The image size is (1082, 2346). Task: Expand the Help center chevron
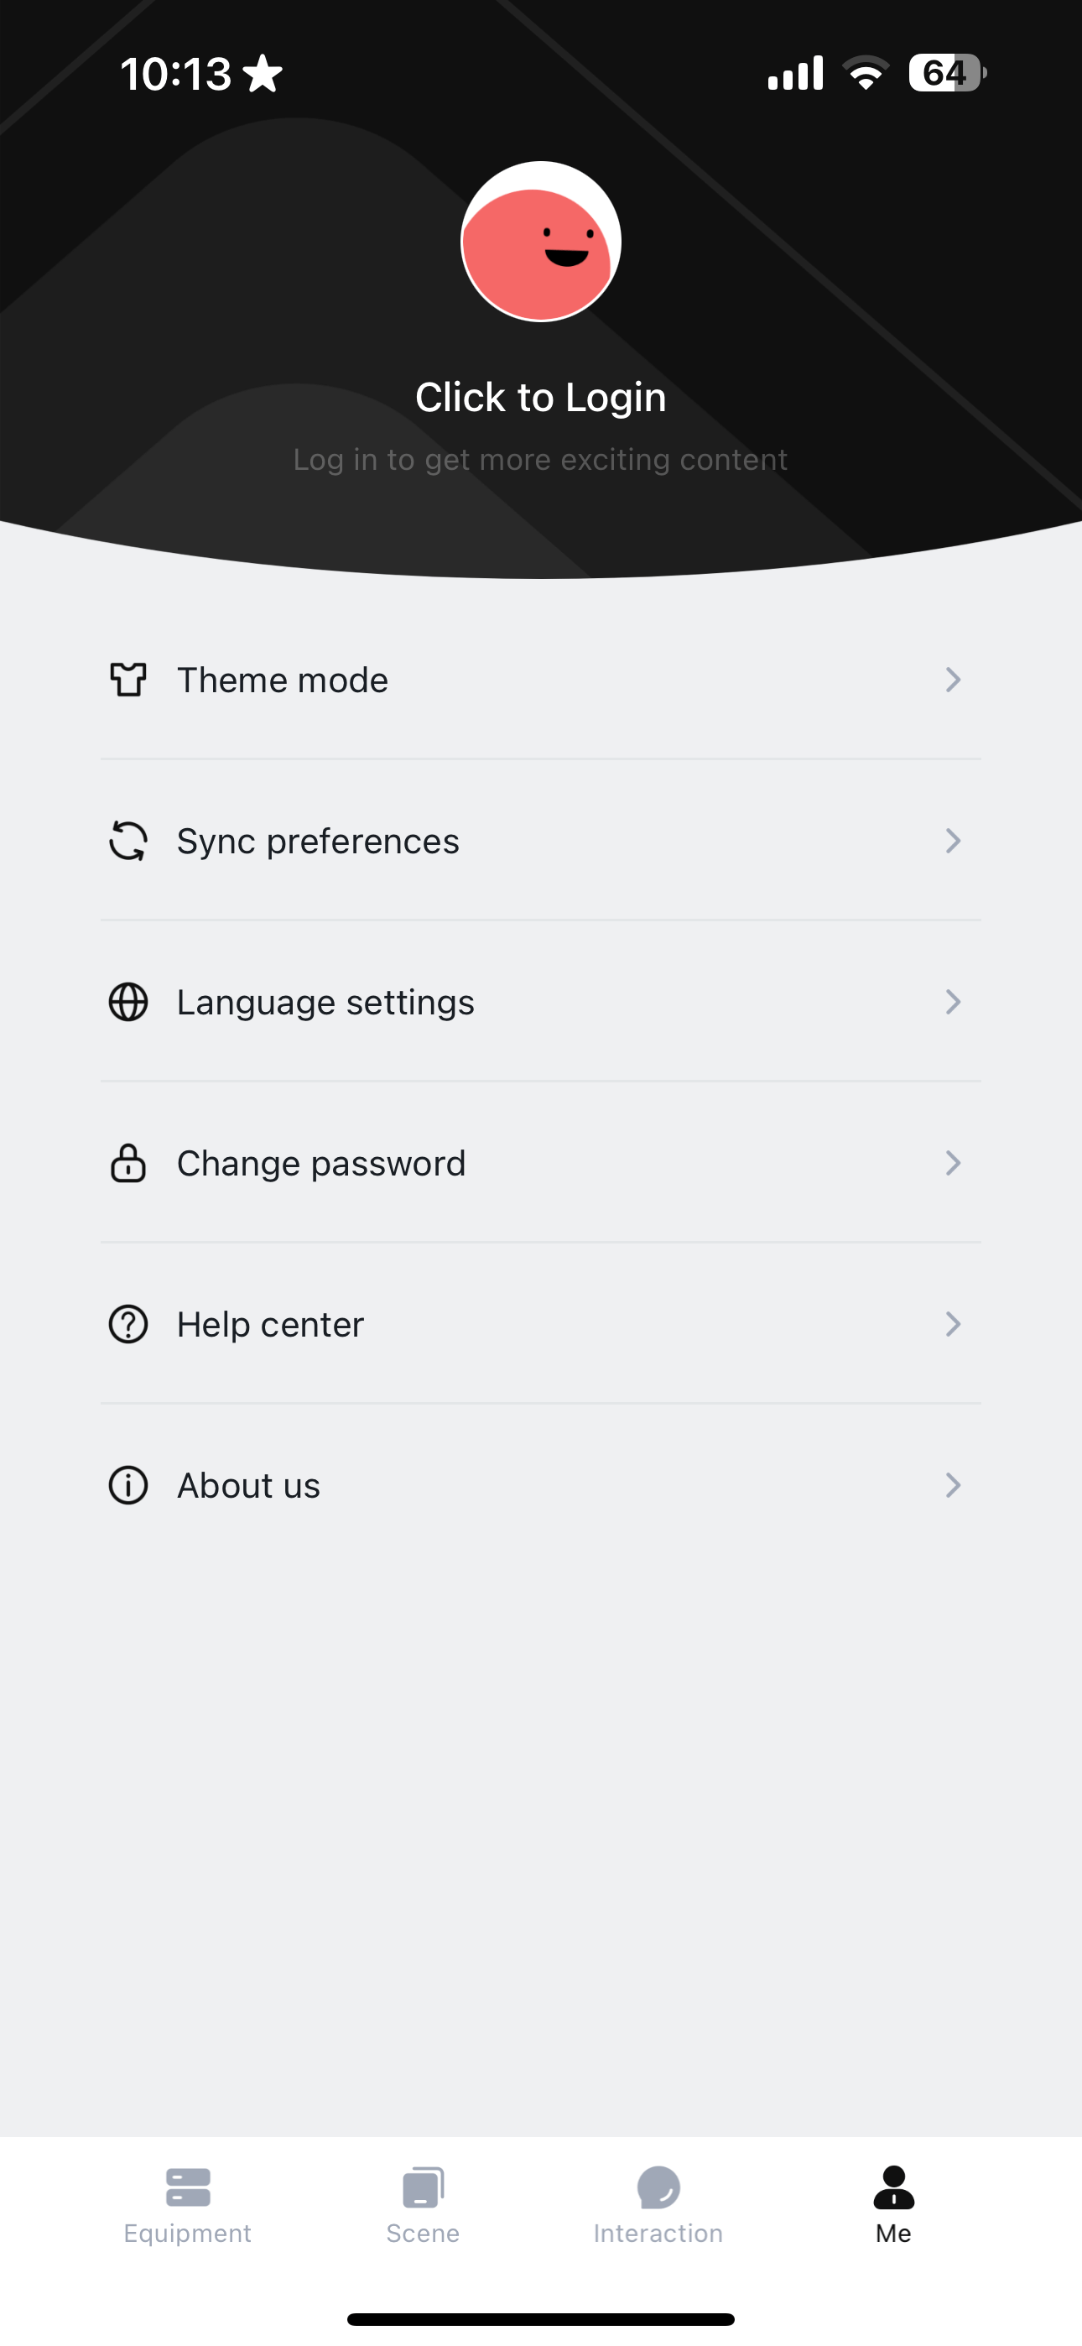953,1324
